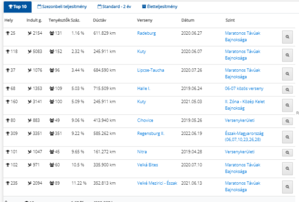The width and height of the screenshot is (299, 202).
Task: Open the Regensburg II. race link
Action: [150, 134]
